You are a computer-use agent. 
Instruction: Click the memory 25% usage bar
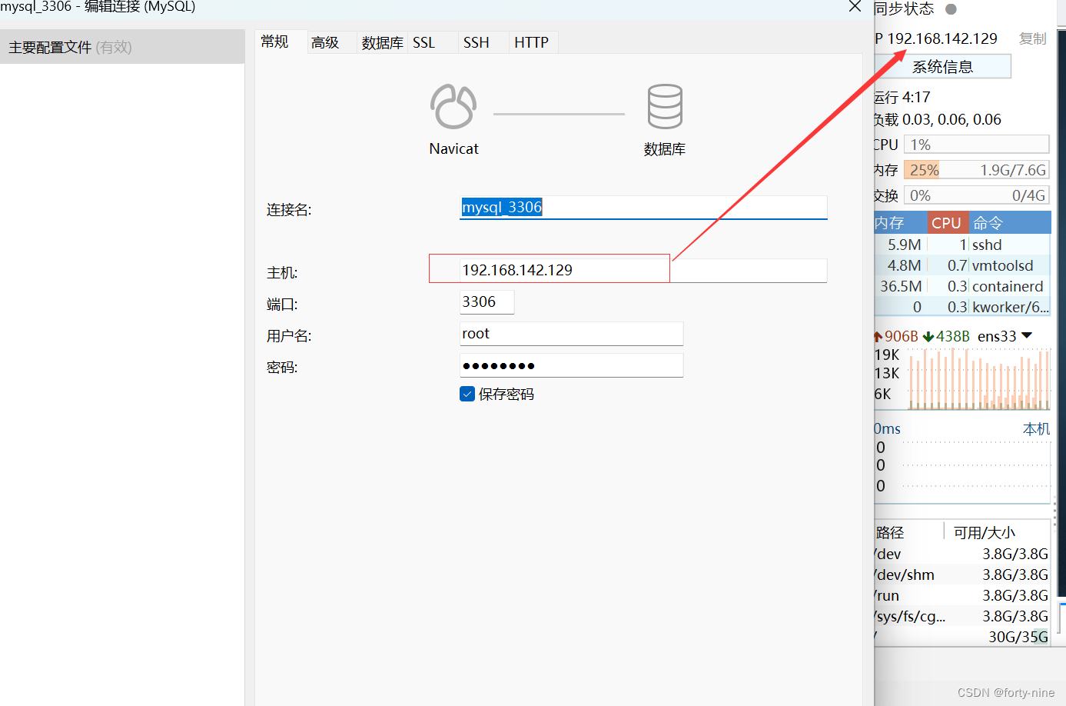click(976, 170)
